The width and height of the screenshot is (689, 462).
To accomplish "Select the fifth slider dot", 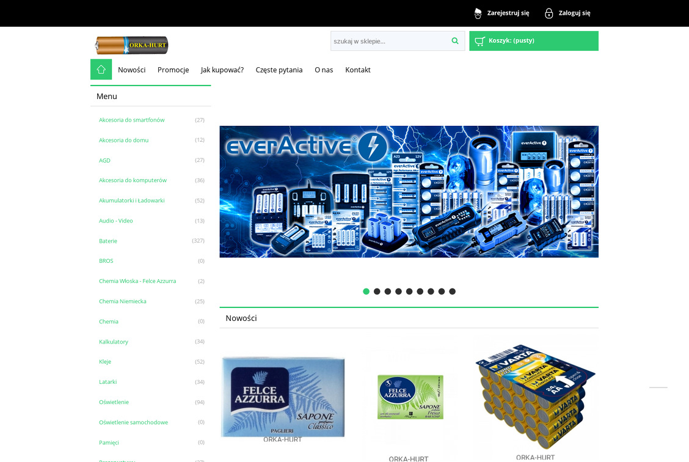I will pyautogui.click(x=409, y=291).
